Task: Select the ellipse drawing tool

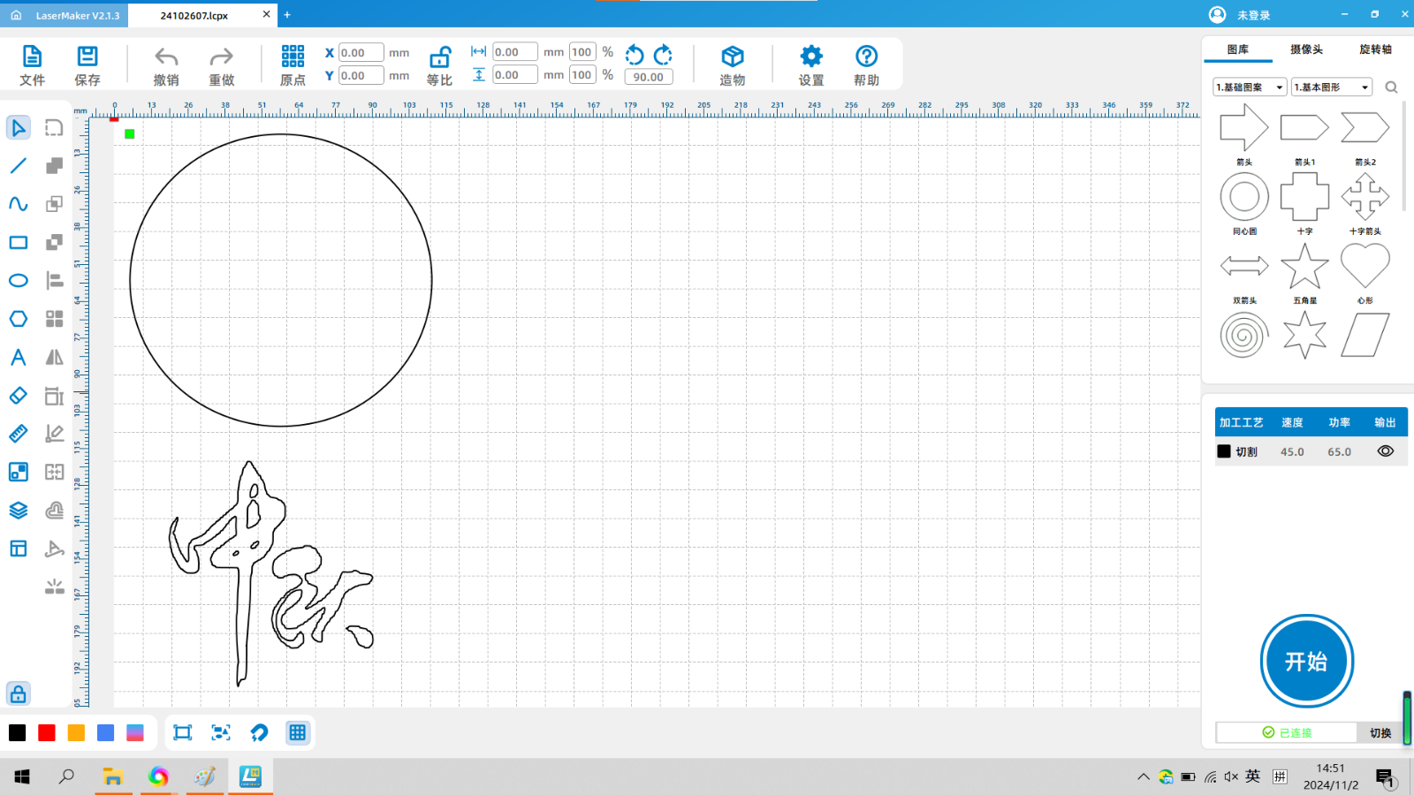Action: click(18, 281)
